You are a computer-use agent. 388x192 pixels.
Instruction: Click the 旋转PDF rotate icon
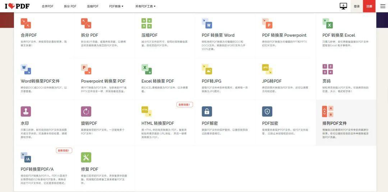(86, 112)
